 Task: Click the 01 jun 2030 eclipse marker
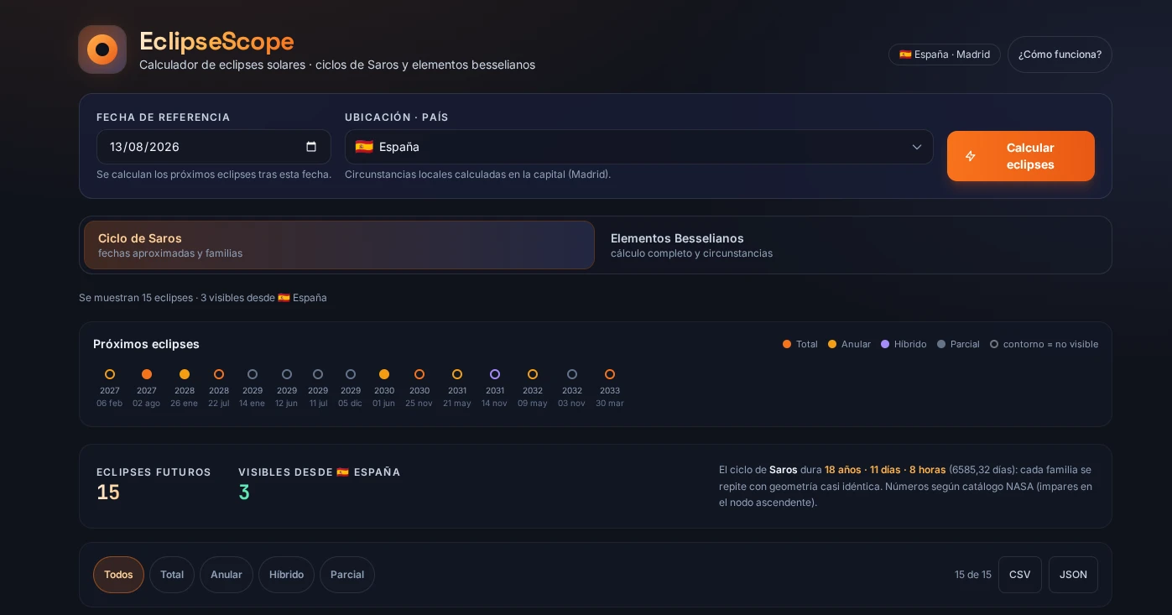pos(384,374)
